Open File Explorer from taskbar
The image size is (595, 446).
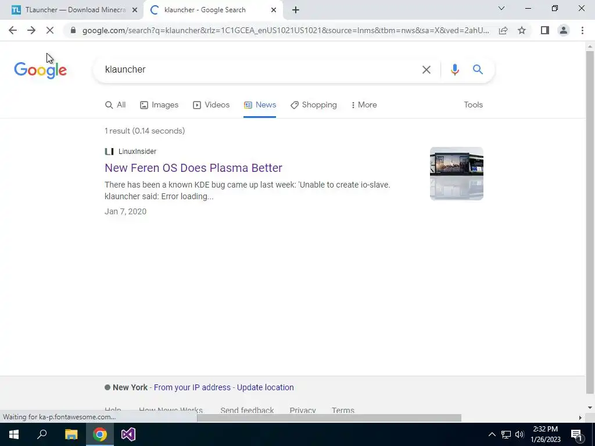[x=71, y=434]
